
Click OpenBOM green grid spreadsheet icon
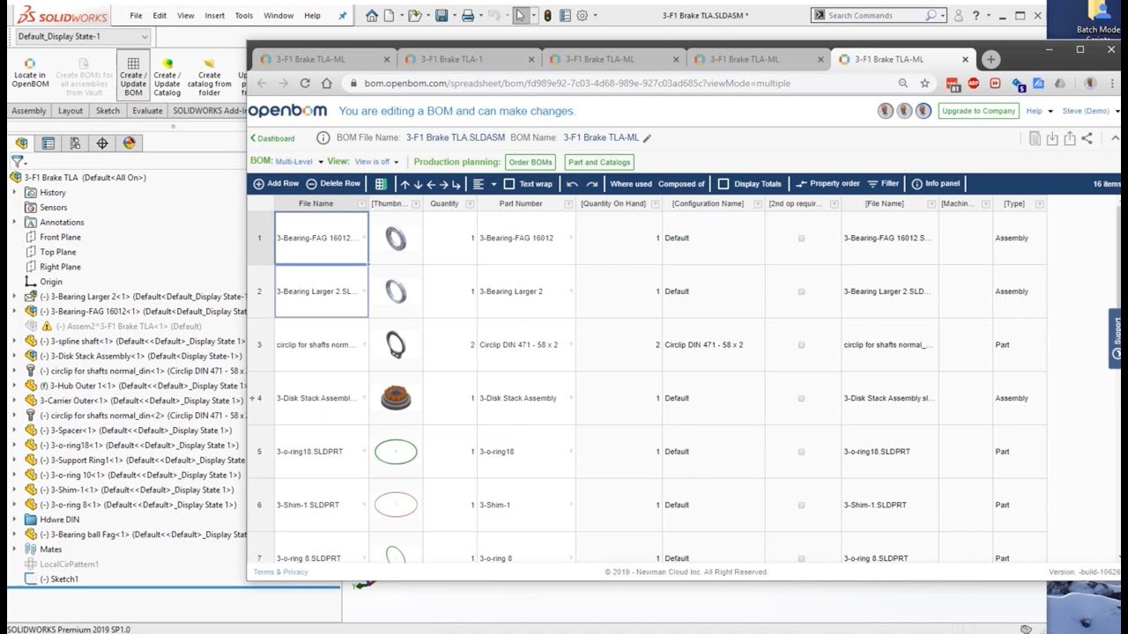tap(381, 184)
